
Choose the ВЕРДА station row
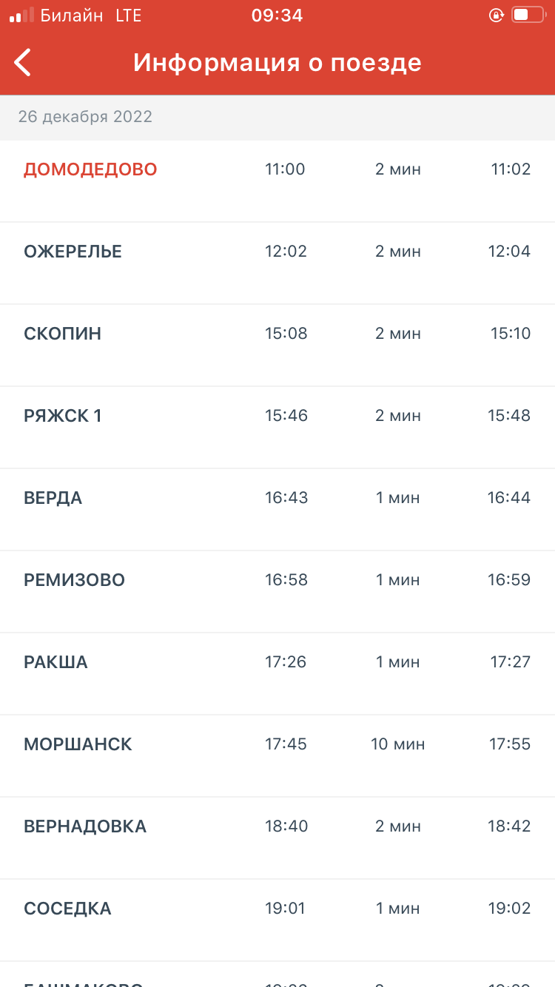(x=277, y=510)
